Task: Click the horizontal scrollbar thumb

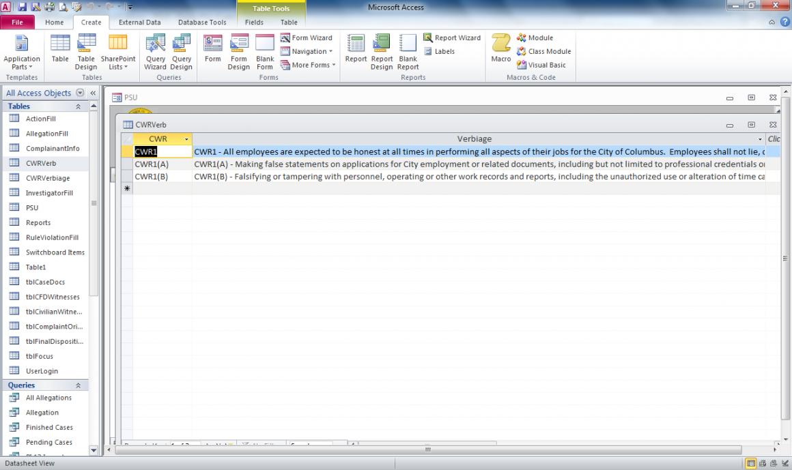Action: (428, 450)
